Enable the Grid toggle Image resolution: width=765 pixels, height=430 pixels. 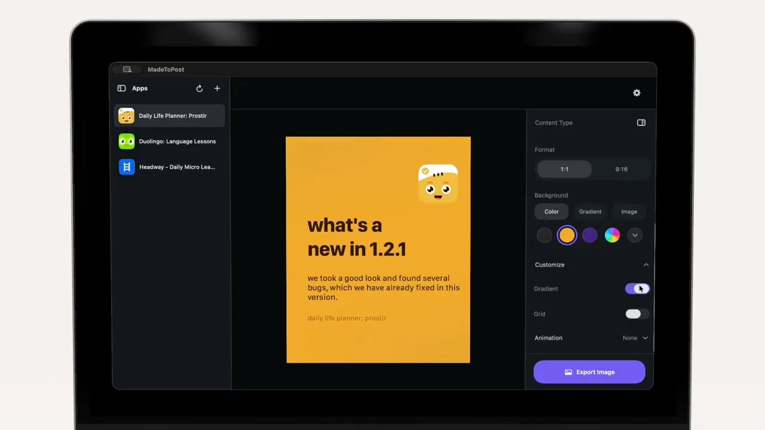click(637, 314)
